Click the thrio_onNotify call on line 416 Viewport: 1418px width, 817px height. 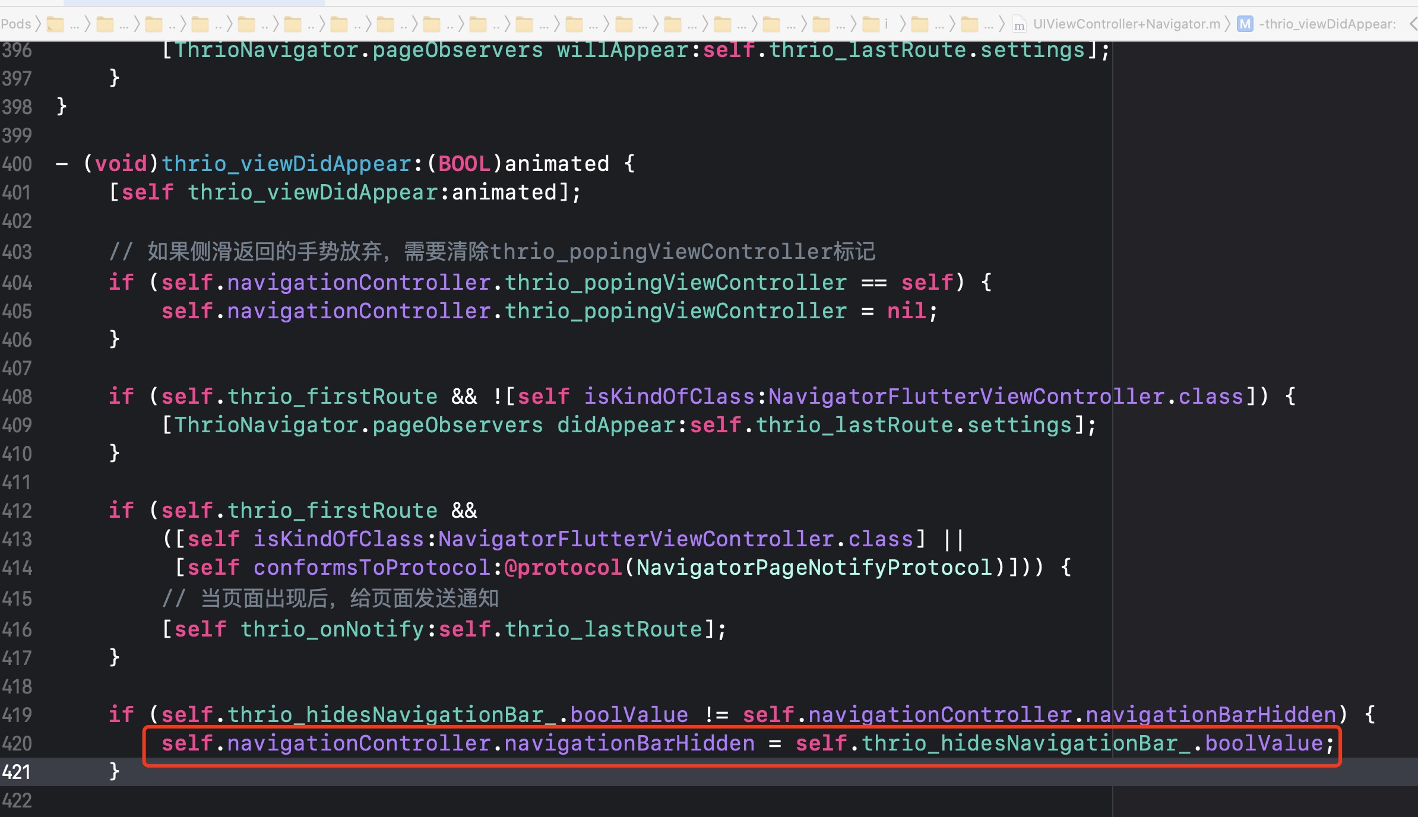[x=334, y=628]
